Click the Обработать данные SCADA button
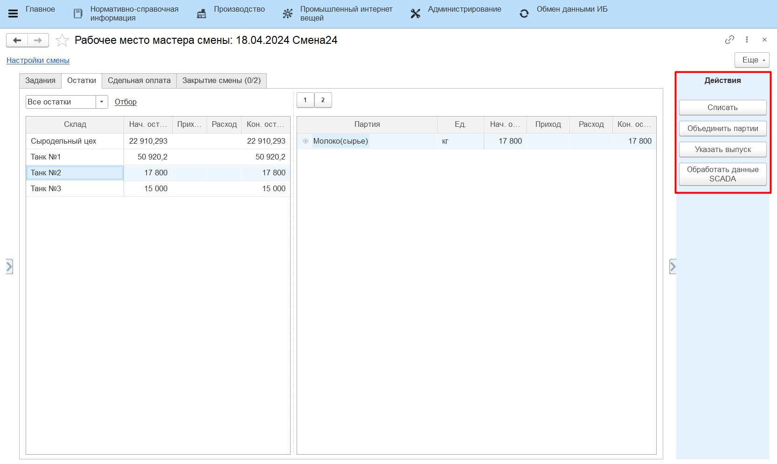Viewport: 777px width, 464px height. pyautogui.click(x=722, y=174)
